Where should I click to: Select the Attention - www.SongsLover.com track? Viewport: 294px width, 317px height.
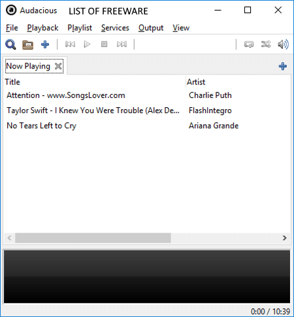click(x=66, y=95)
